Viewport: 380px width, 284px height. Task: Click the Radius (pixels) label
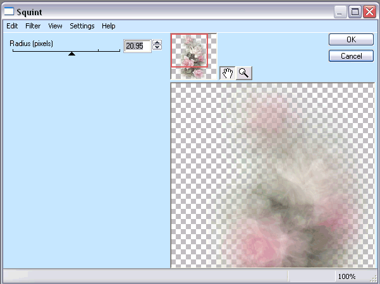31,44
